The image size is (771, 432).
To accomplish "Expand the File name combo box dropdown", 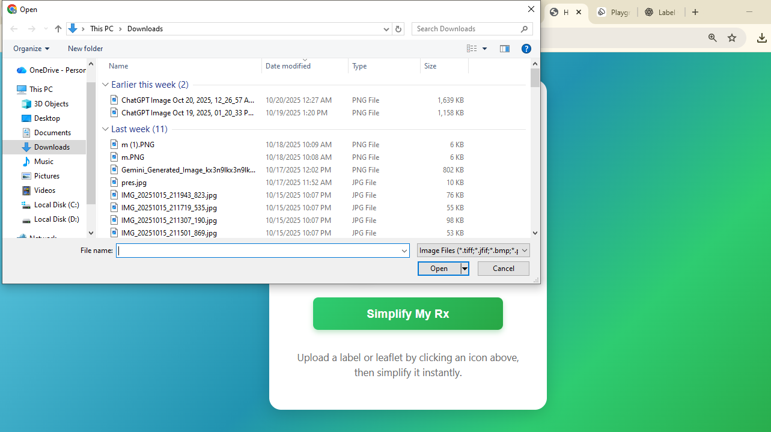I will tap(404, 251).
